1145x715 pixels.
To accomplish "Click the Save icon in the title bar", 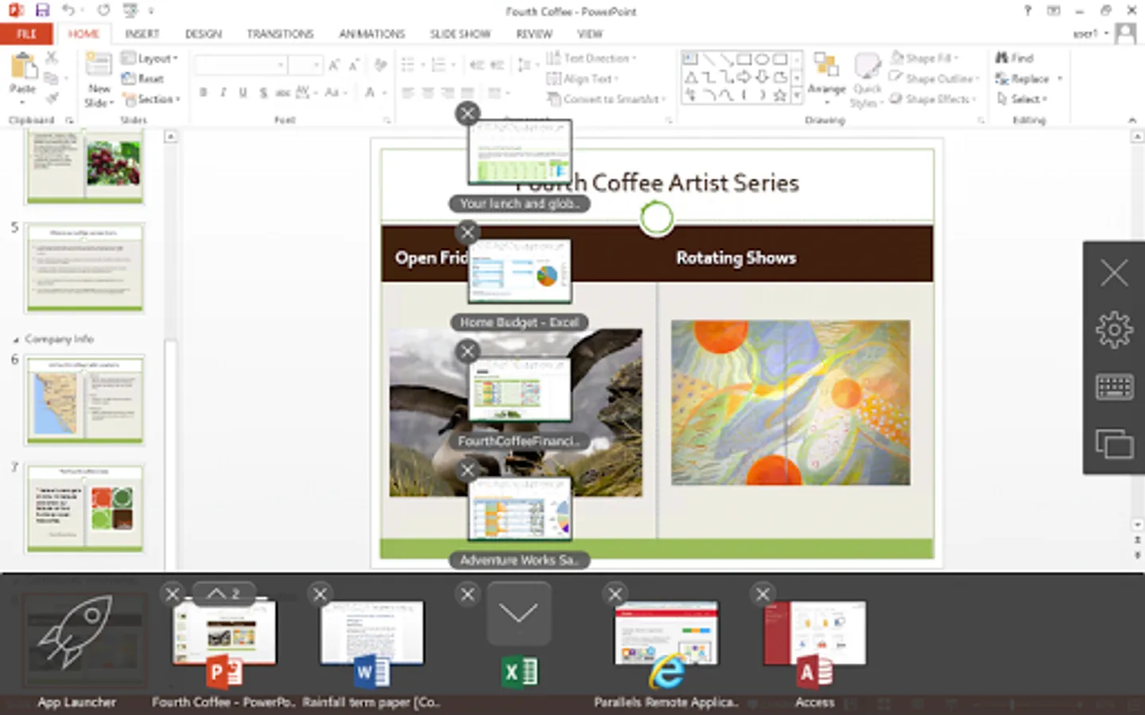I will point(42,10).
